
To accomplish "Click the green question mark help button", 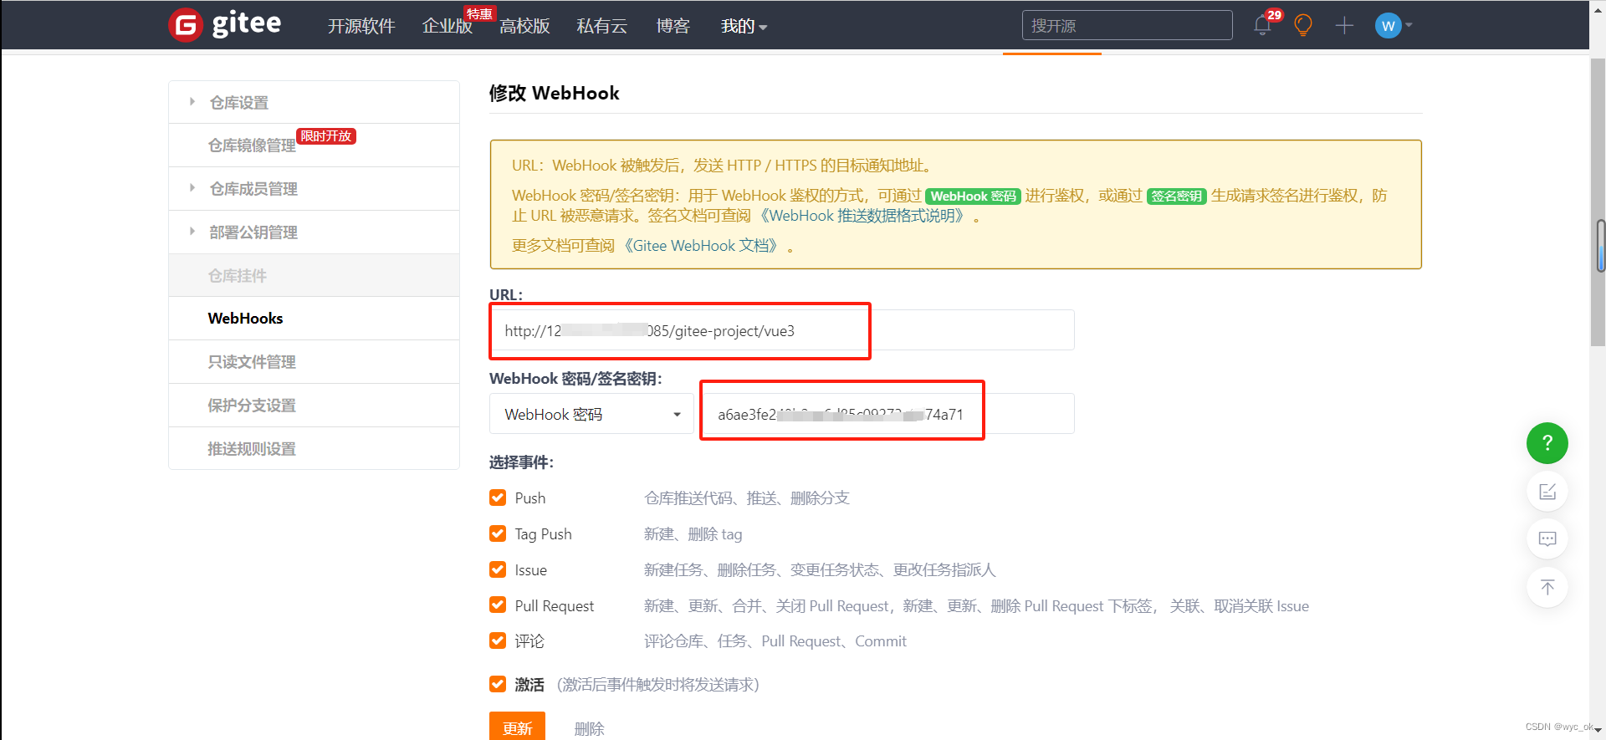I will (x=1547, y=443).
